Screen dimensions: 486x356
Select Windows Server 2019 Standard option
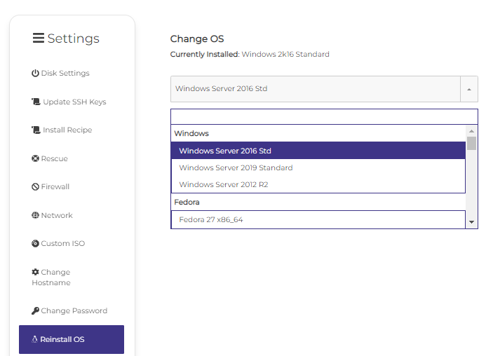pyautogui.click(x=318, y=167)
